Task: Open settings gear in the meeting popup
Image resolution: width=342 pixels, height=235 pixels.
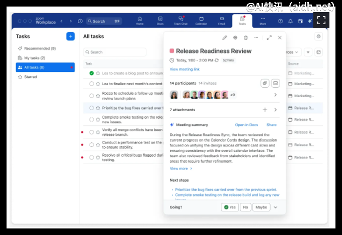Action: point(235,38)
